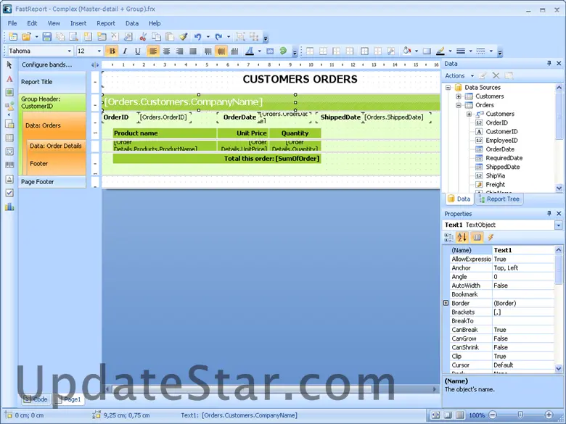Collapse the Orders data source node
This screenshot has width=566, height=424.
coord(459,105)
